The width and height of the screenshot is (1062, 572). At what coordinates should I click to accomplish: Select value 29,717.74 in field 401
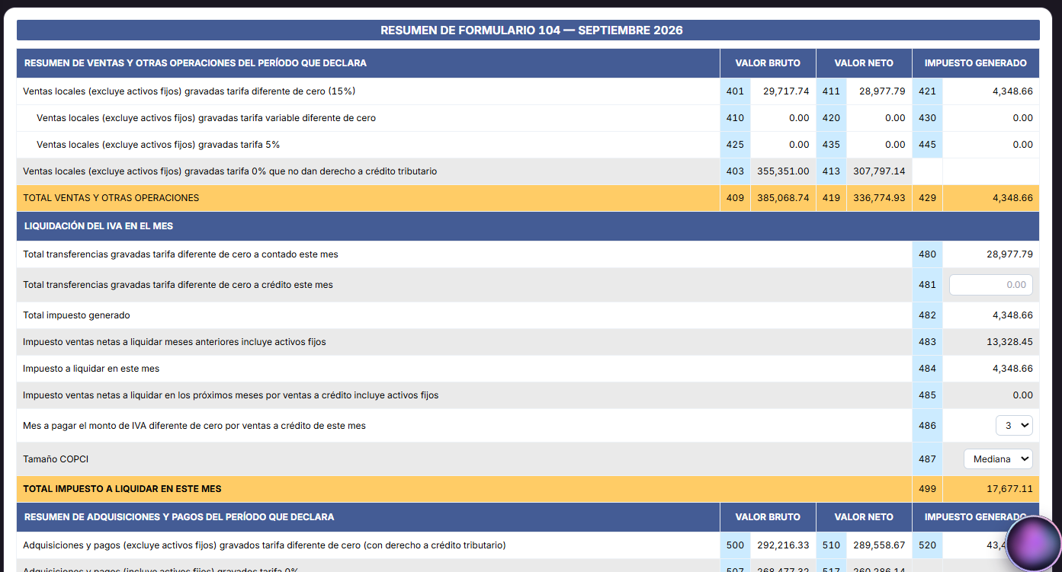tap(785, 91)
